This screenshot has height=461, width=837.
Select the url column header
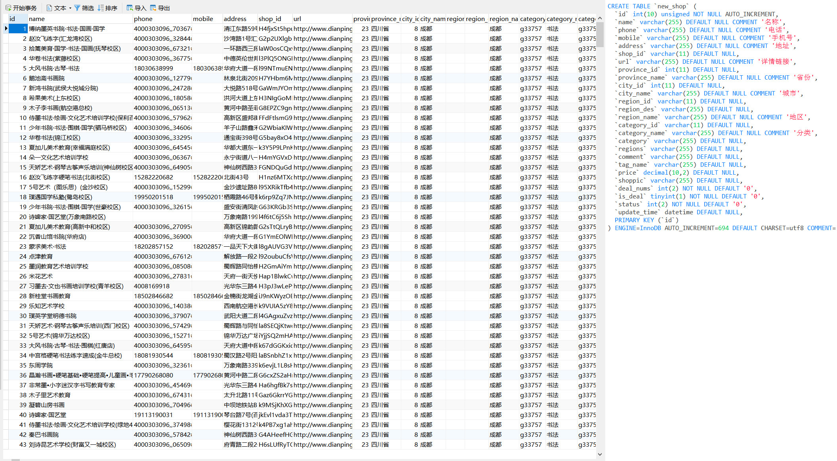point(322,19)
